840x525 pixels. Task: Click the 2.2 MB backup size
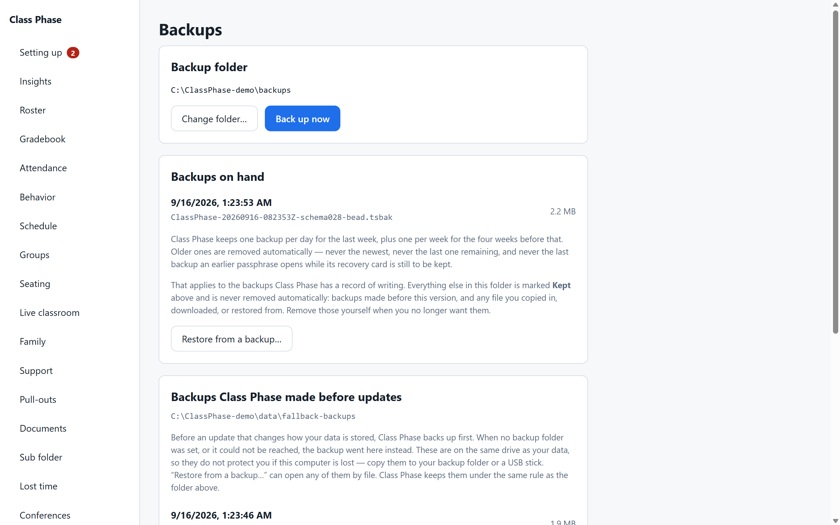point(563,211)
